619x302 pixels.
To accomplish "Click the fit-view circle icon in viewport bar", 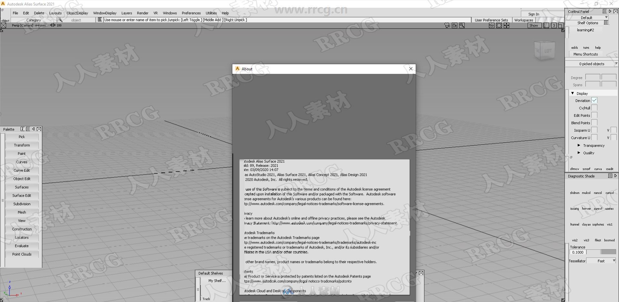I will click(499, 25).
